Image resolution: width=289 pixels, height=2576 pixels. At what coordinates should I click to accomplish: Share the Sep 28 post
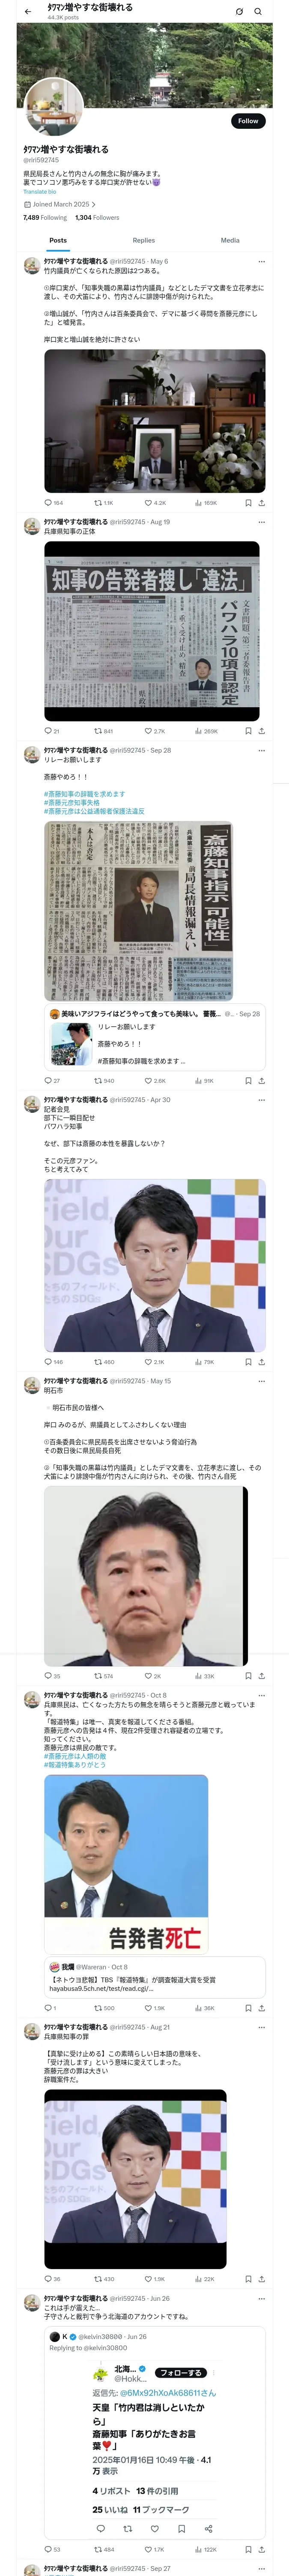click(262, 1080)
